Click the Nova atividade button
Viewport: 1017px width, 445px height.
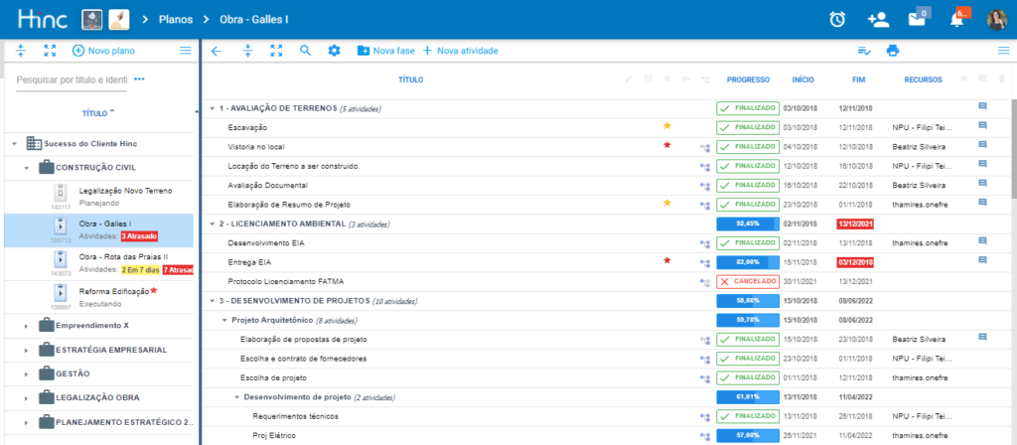click(460, 51)
